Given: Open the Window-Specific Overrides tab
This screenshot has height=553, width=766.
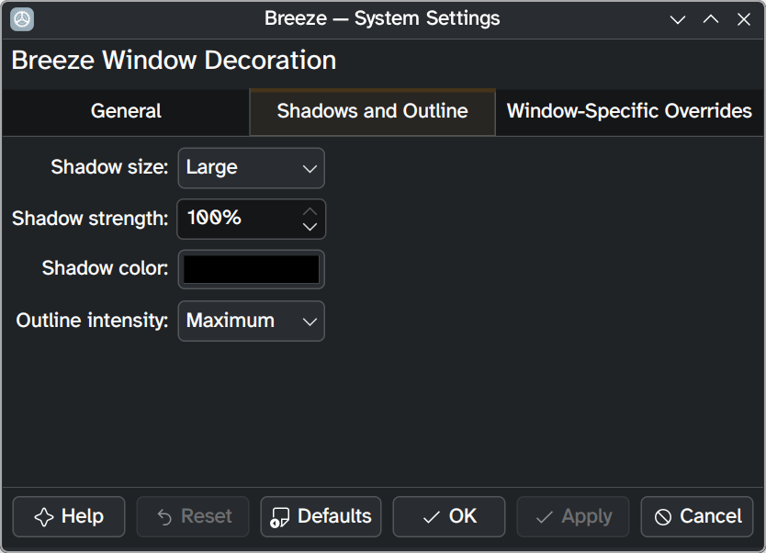Looking at the screenshot, I should [x=629, y=112].
